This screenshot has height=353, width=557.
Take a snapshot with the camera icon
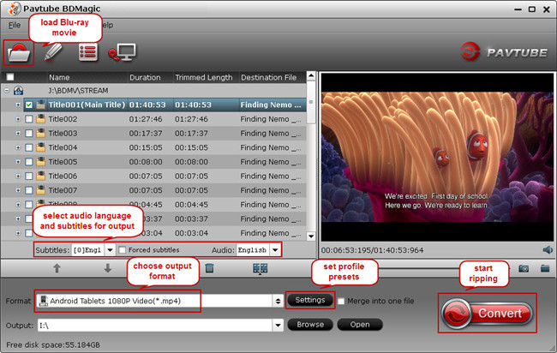point(524,268)
